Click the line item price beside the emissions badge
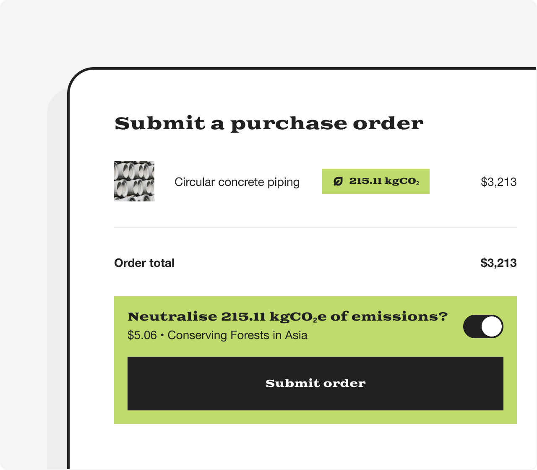The image size is (537, 470). point(498,182)
